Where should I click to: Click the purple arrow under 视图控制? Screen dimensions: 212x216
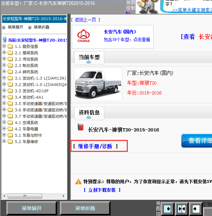pyautogui.click(x=129, y=13)
